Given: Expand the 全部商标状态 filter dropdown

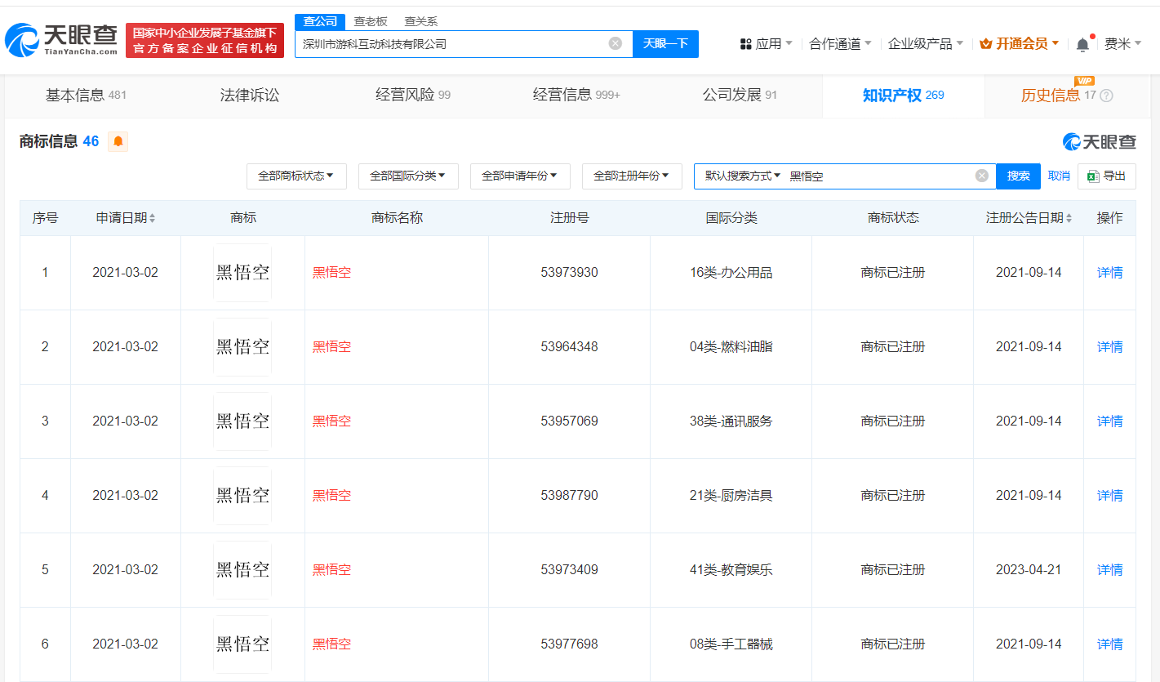Looking at the screenshot, I should coord(296,176).
